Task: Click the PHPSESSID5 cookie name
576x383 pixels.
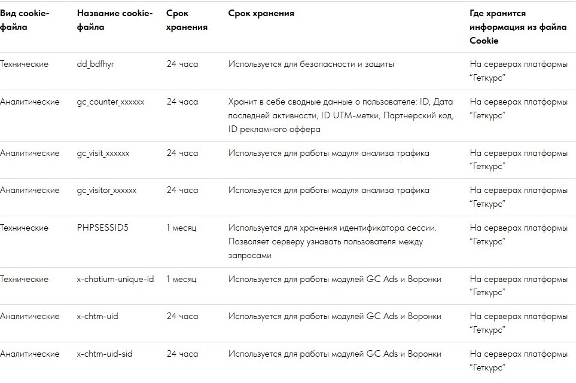Action: 102,228
